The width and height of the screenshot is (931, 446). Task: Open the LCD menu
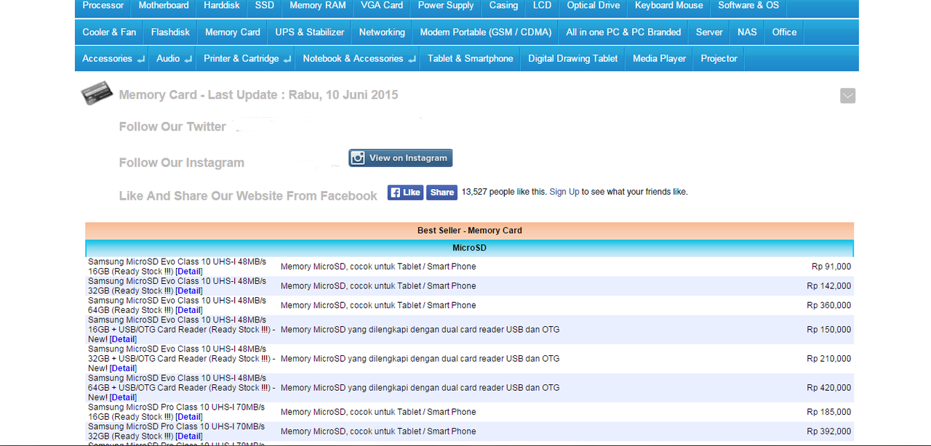542,6
